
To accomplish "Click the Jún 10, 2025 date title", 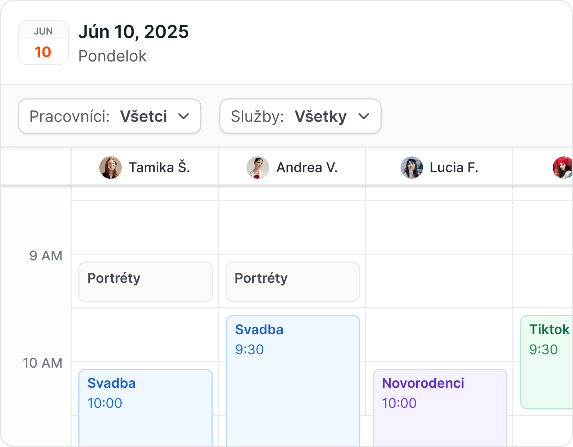I will [x=134, y=32].
